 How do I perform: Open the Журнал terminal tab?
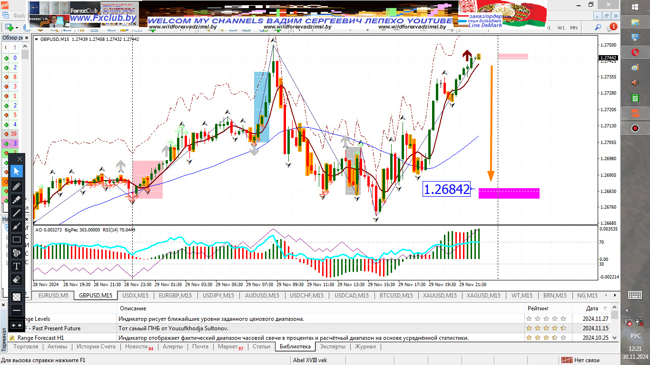[365, 346]
